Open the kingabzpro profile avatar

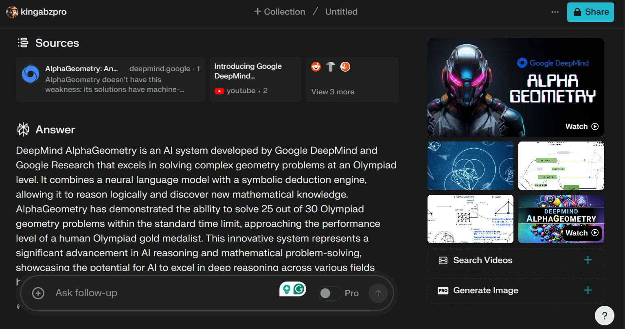click(12, 12)
